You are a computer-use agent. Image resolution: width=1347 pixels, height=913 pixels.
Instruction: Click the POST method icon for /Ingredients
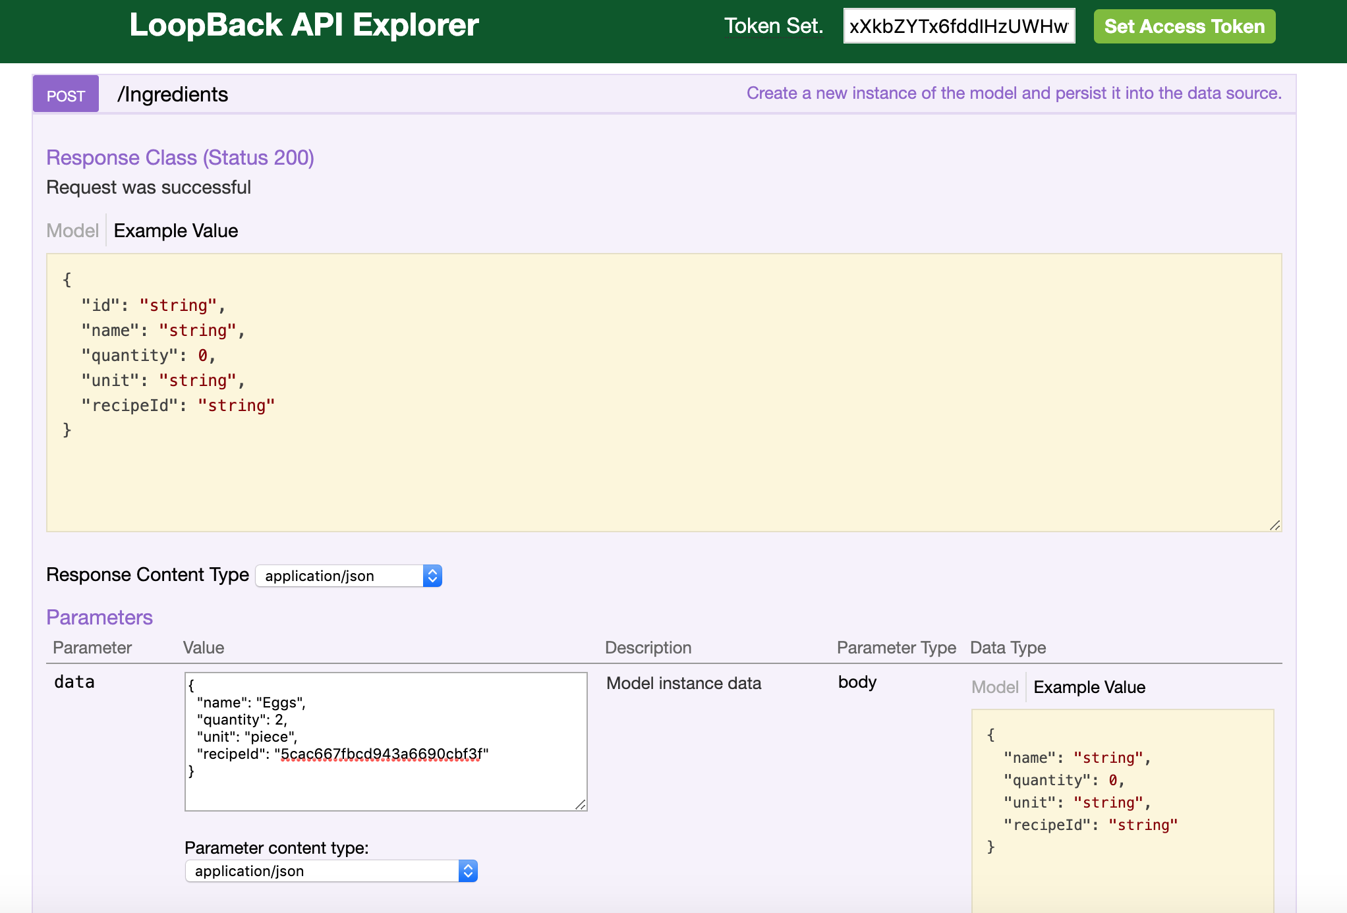pyautogui.click(x=66, y=94)
